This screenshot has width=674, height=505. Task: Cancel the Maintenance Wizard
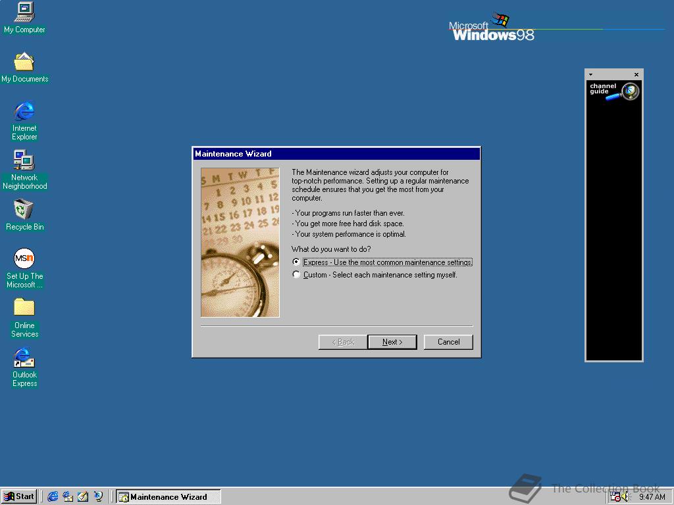448,342
